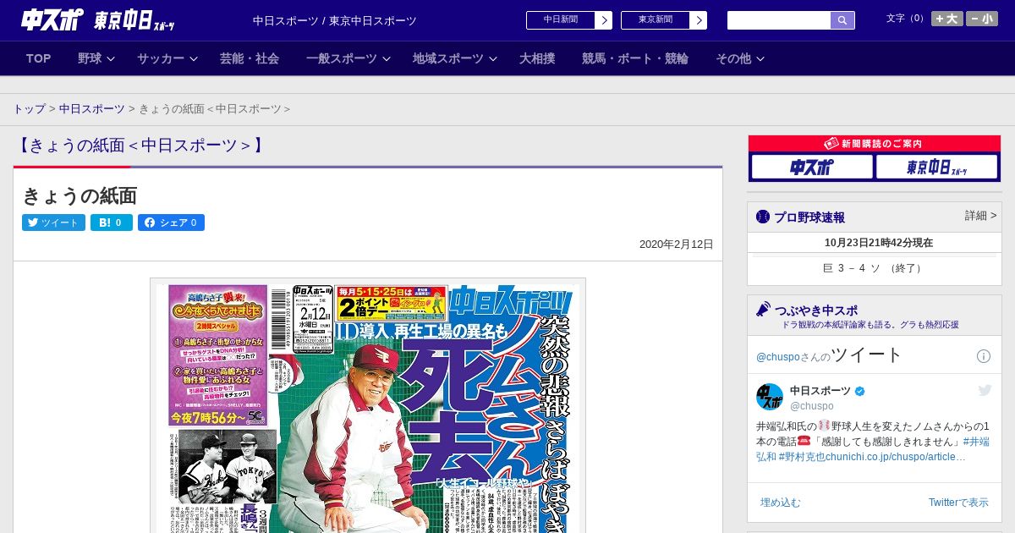Click the 2020年2月12日 date text
1015x533 pixels.
tap(677, 245)
